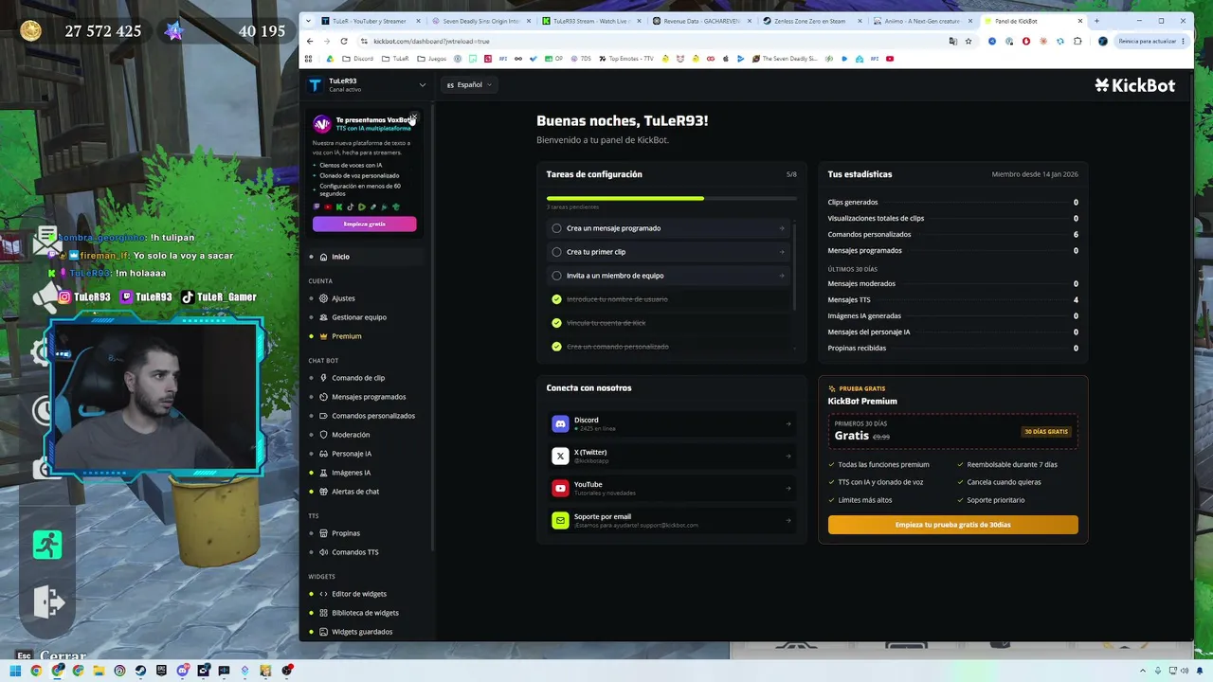This screenshot has width=1213, height=682.
Task: Click the completed 'Crea un comando personalizado' checkmark
Action: coord(556,347)
